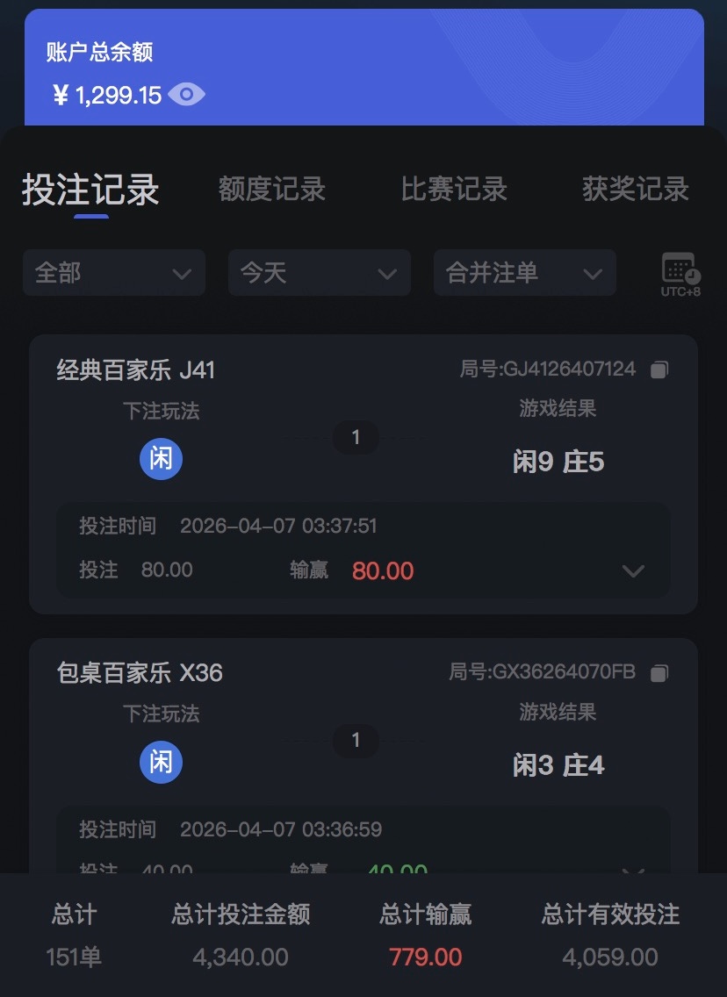Switch to the 额度记录 tab
The image size is (727, 997).
click(x=271, y=190)
